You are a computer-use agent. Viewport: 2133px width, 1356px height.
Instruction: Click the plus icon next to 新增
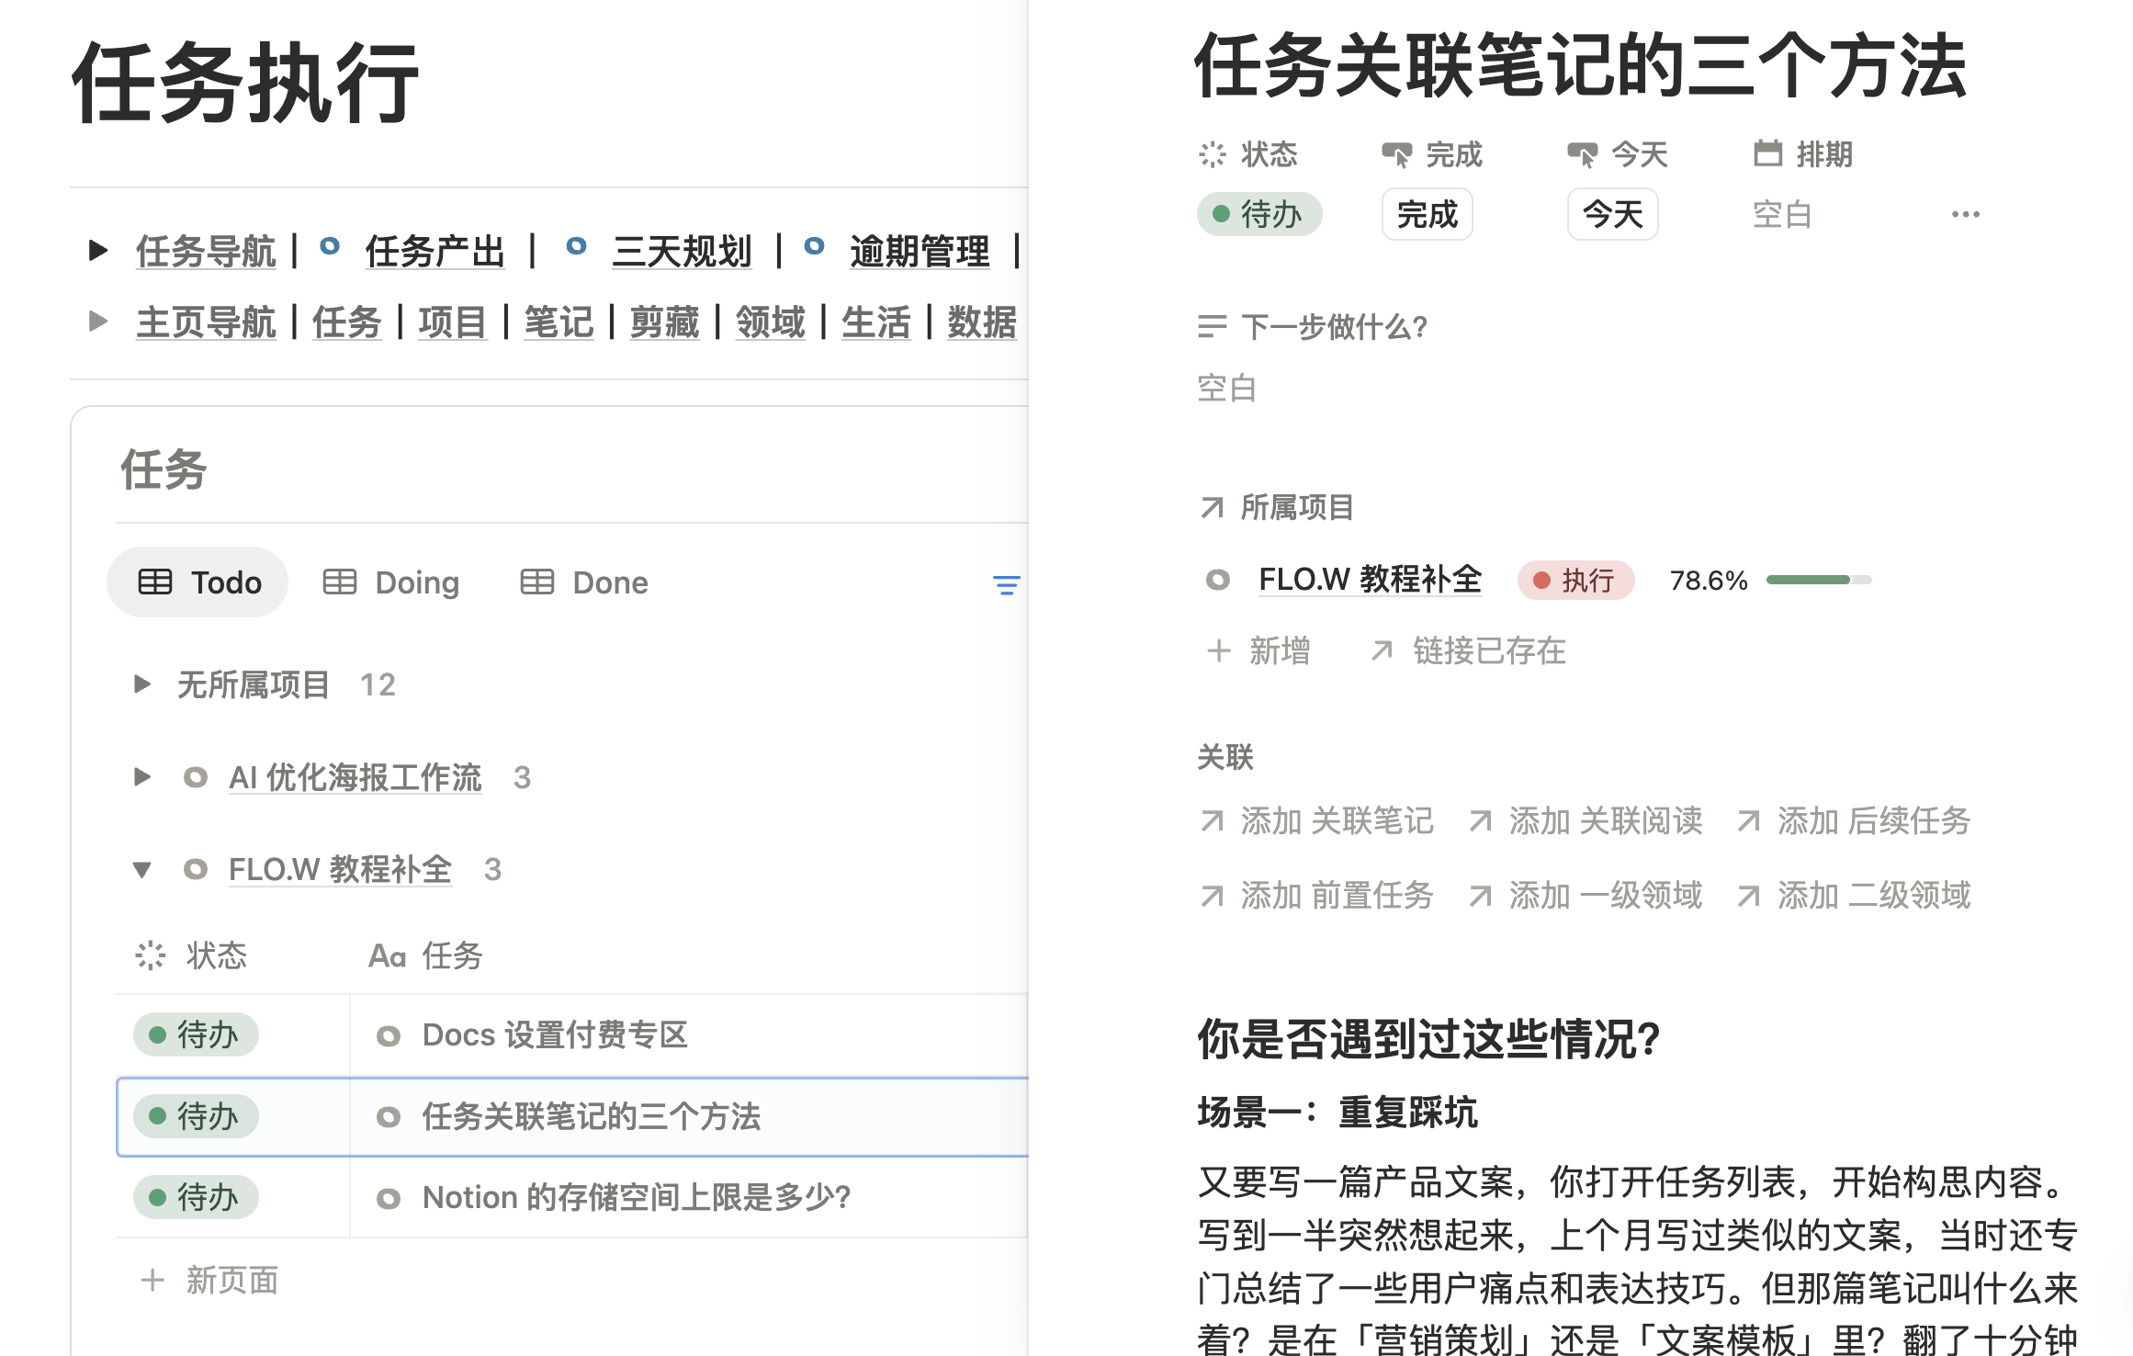tap(1218, 650)
